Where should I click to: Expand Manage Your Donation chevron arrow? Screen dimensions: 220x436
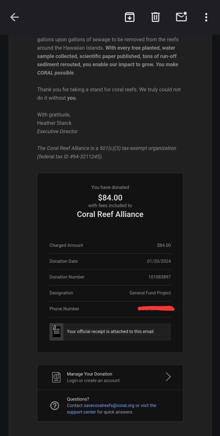(x=168, y=377)
